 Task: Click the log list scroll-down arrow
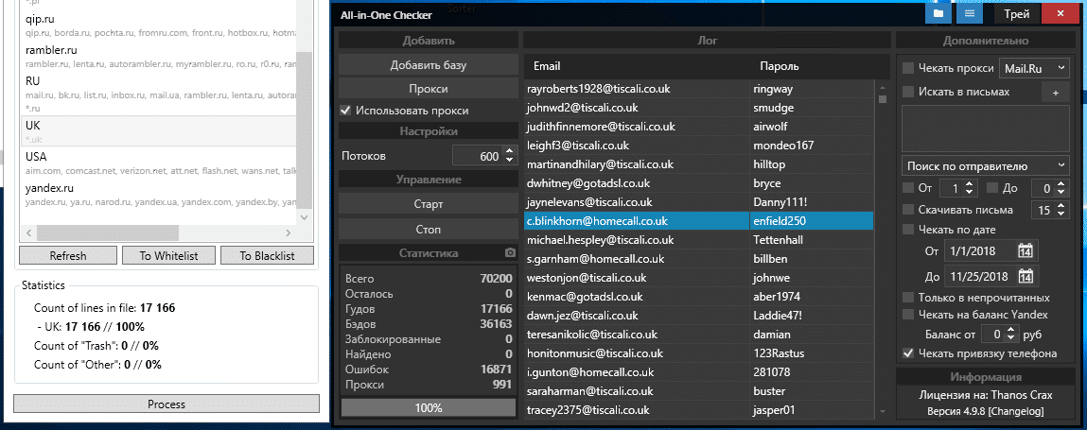pos(883,412)
